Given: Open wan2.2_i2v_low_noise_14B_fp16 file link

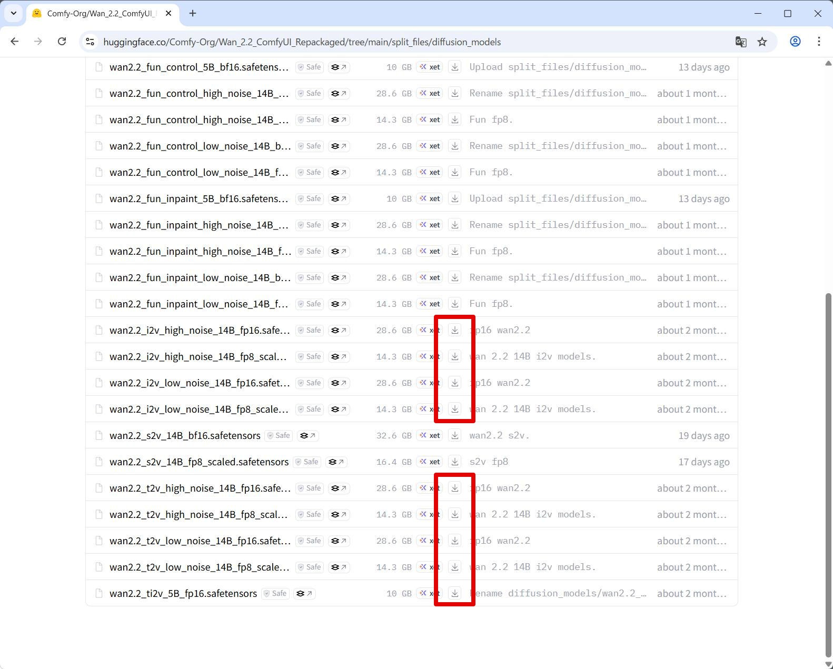Looking at the screenshot, I should tap(200, 383).
